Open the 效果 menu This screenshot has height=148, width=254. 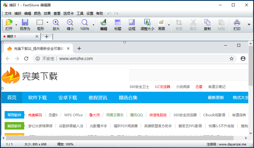point(47,13)
